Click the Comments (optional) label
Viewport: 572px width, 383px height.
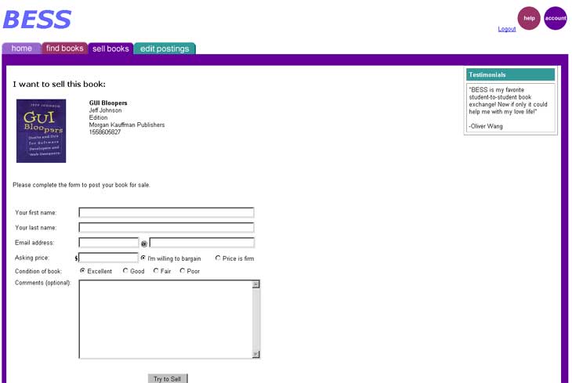coord(43,283)
